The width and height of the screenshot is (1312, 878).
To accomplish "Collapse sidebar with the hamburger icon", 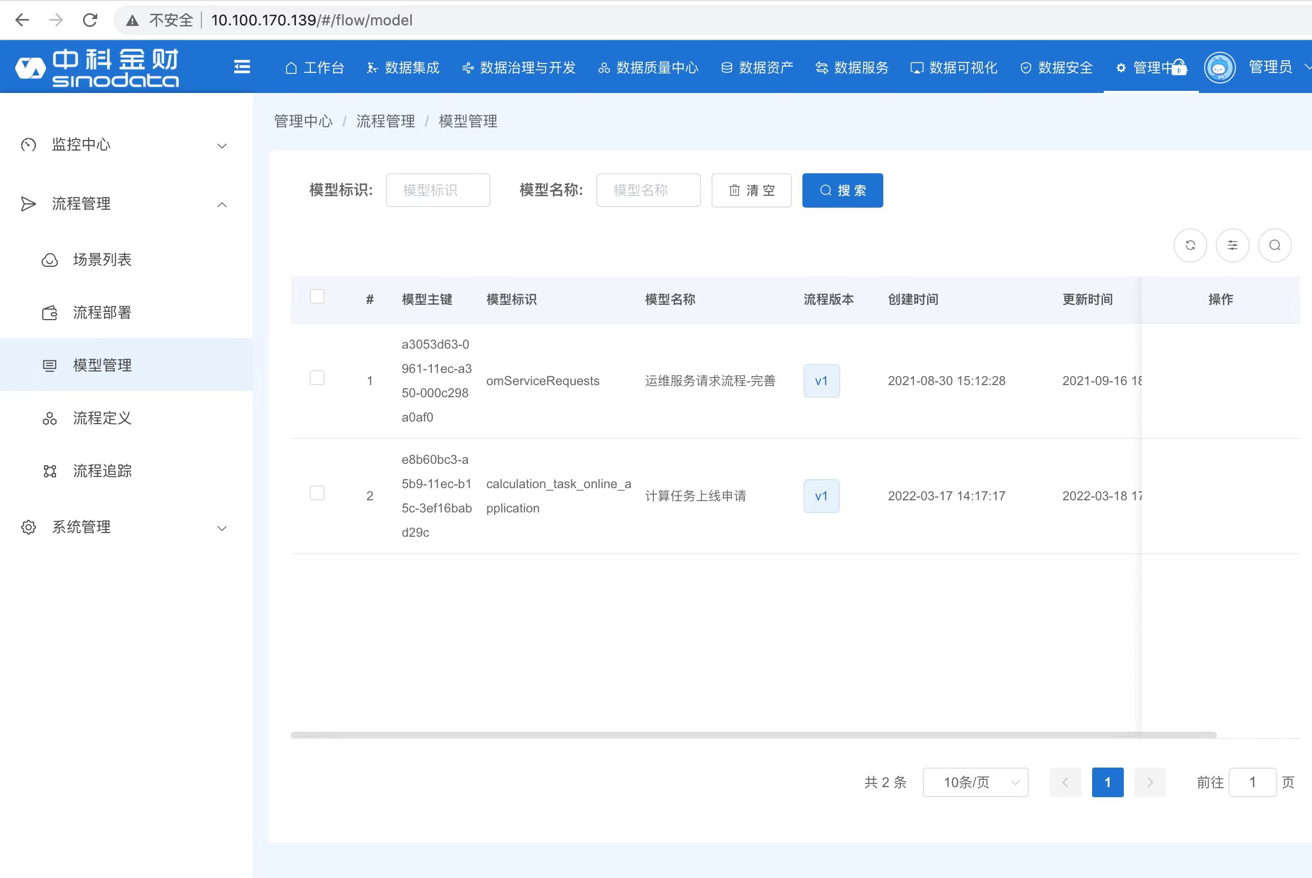I will click(242, 67).
